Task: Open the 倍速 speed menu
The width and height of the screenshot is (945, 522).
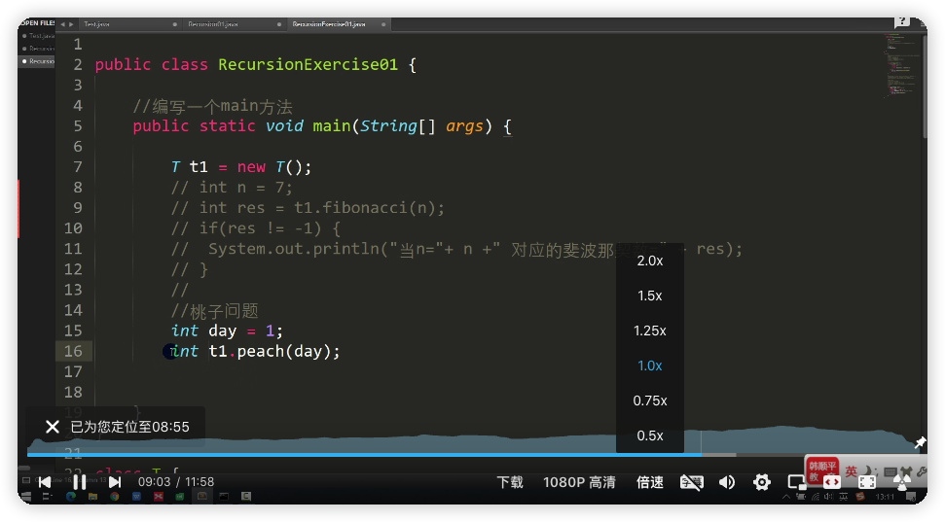Action: [x=649, y=482]
